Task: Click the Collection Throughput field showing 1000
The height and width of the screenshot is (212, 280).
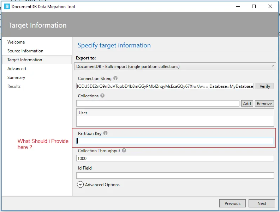Action: (175, 158)
